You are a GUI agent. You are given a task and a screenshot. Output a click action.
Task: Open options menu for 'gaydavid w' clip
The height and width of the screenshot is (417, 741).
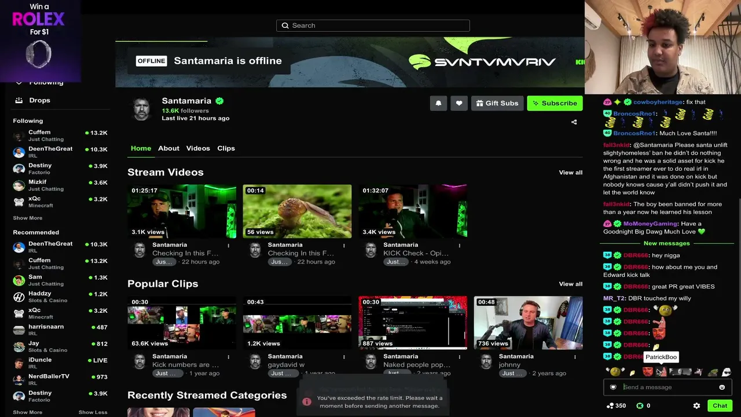click(x=344, y=357)
